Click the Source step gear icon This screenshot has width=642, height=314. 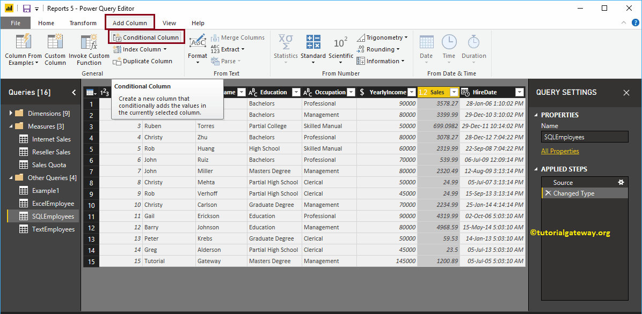tap(621, 183)
